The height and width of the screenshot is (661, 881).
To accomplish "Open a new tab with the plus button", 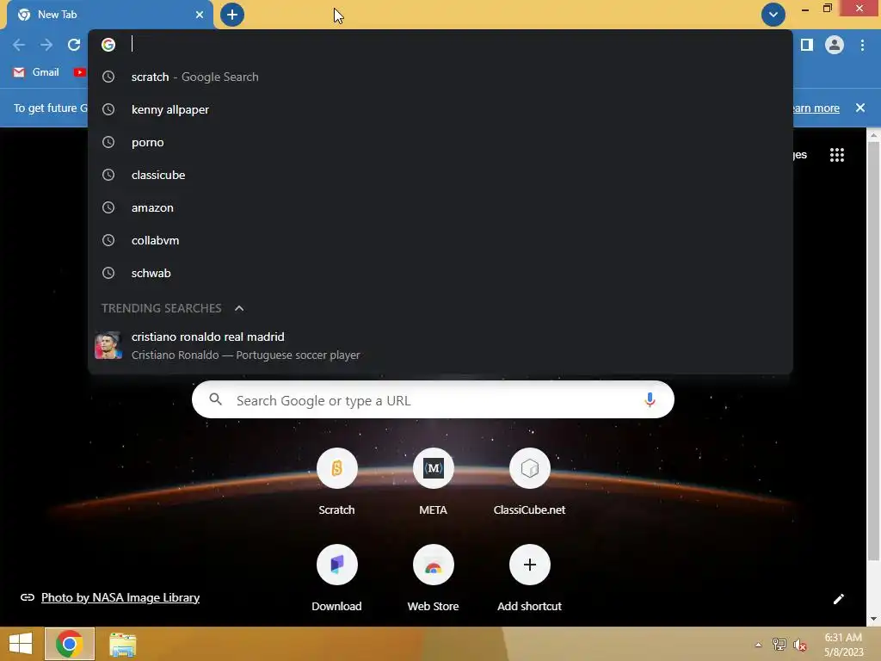I will click(232, 15).
